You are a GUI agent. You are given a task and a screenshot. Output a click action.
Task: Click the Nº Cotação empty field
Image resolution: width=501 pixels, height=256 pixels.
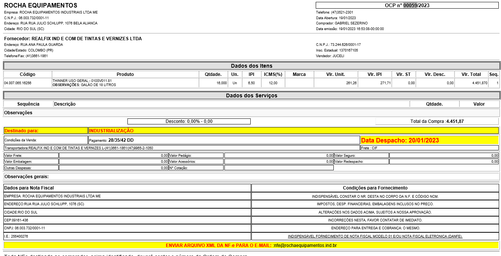pos(279,168)
